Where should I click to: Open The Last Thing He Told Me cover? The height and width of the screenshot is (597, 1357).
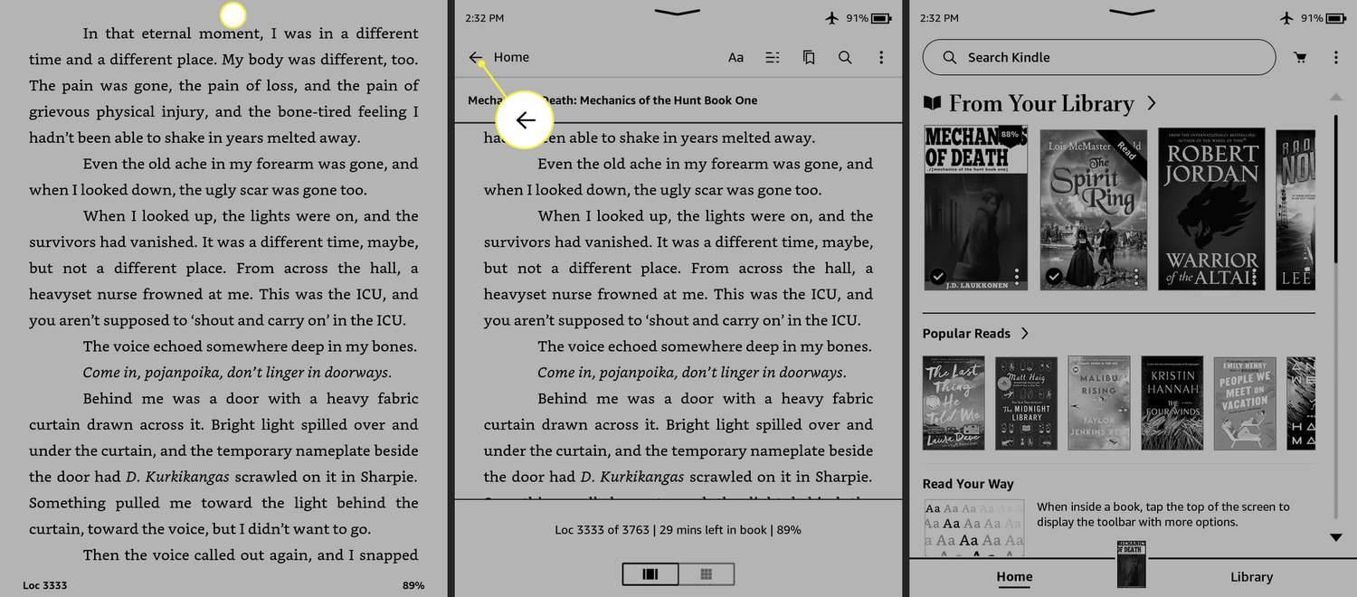coord(954,403)
